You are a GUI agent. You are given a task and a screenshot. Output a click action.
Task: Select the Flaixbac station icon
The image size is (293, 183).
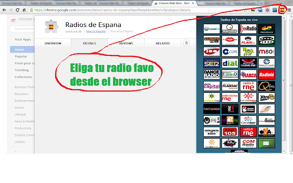point(230,86)
